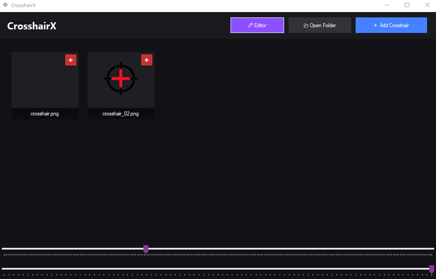Close the CrosshairX window
Screen dimensions: 436x279
click(428, 5)
